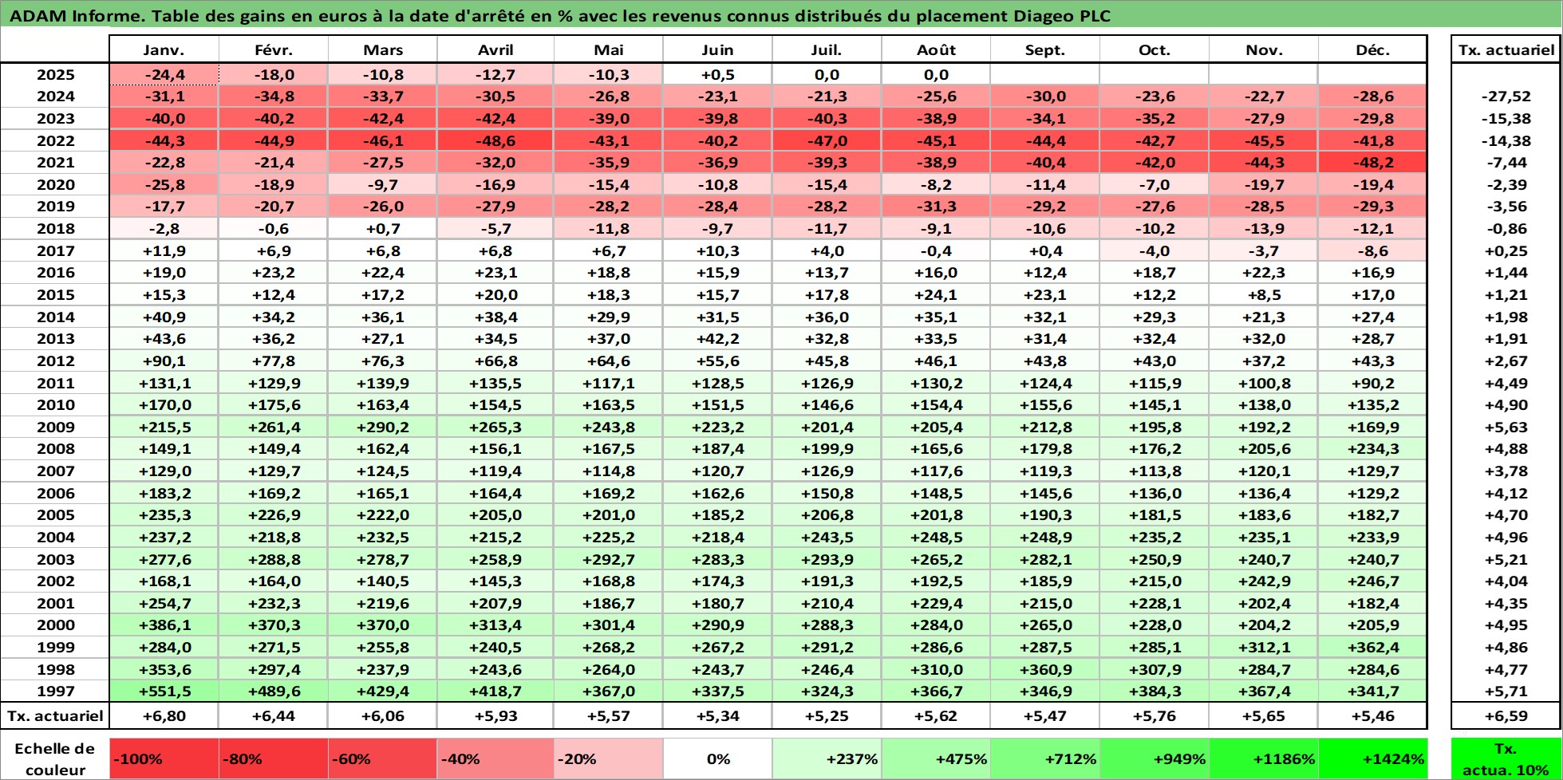This screenshot has height=780, width=1563.
Task: Select cell +293,9 in 2003 row
Action: (x=827, y=559)
